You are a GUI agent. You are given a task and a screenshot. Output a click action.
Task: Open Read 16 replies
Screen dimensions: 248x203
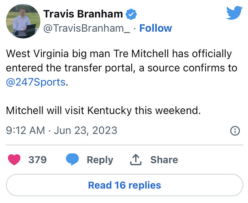[x=124, y=186]
